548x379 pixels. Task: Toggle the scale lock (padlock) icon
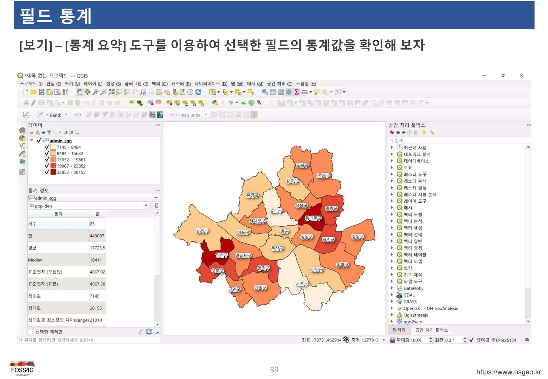[393, 340]
